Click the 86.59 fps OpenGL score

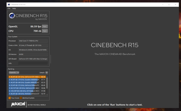[x=36, y=26]
